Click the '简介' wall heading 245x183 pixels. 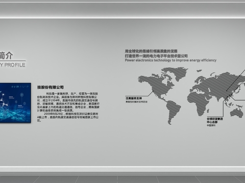tap(6, 55)
